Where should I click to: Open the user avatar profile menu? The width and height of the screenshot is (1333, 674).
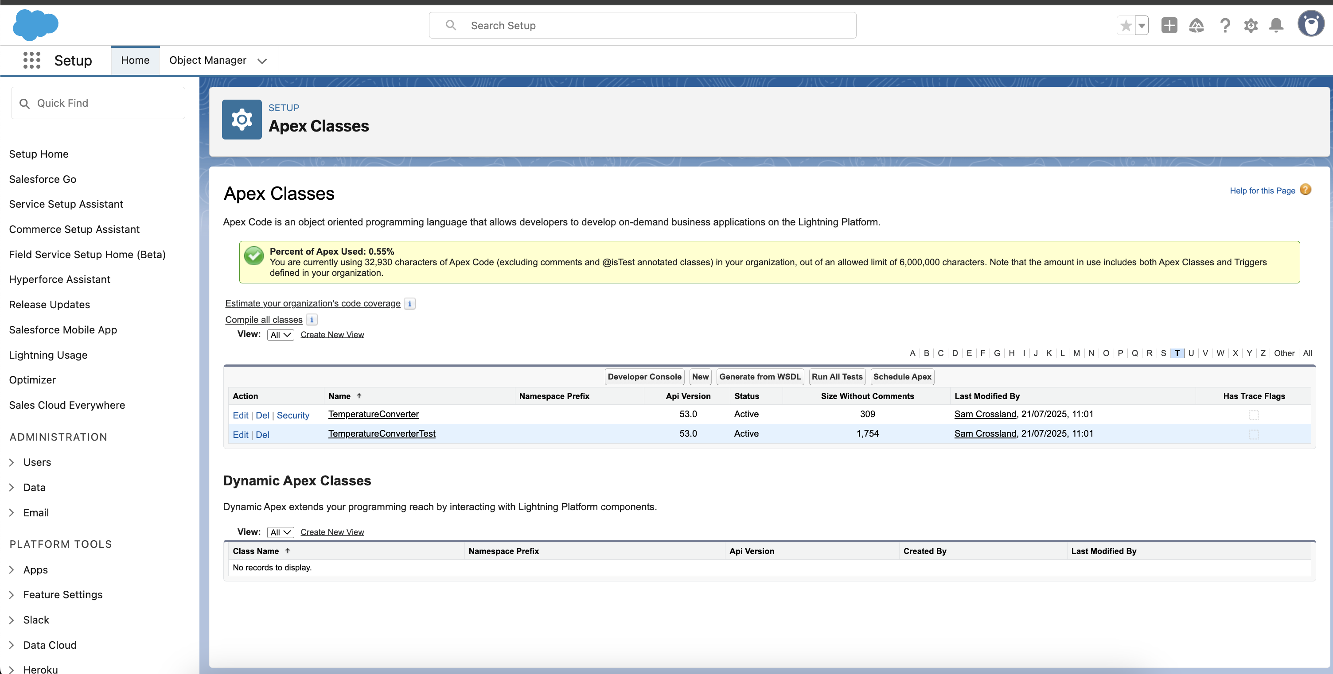point(1311,24)
